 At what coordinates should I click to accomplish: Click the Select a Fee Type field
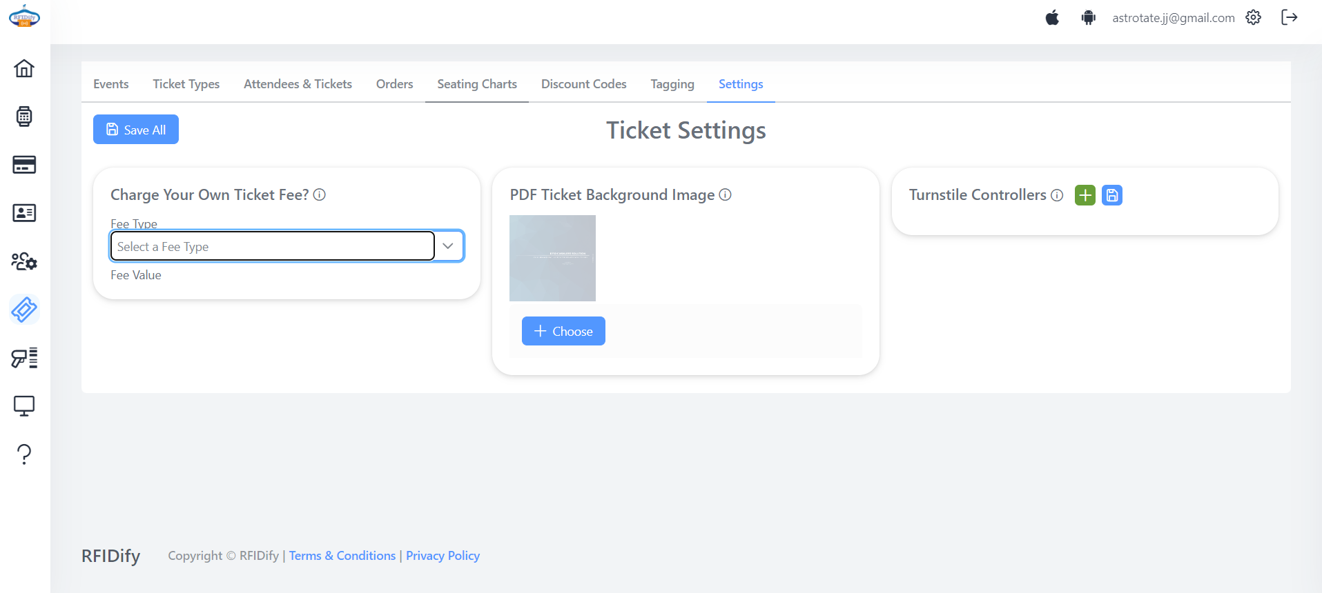[x=273, y=246]
